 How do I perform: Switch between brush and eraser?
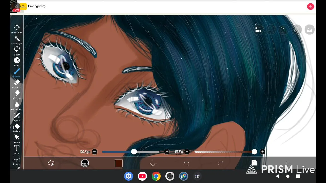click(x=51, y=163)
